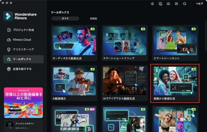
Task: Click the cloud upload icon in top bar
Action: (x=168, y=4)
